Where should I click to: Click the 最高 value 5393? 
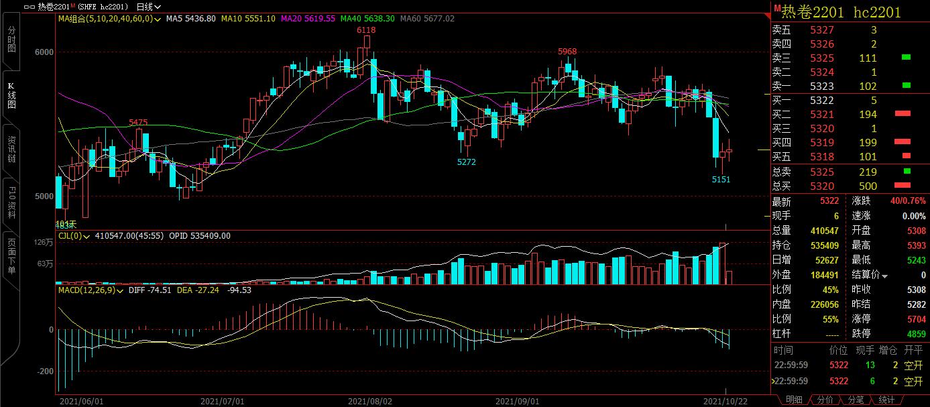[916, 245]
